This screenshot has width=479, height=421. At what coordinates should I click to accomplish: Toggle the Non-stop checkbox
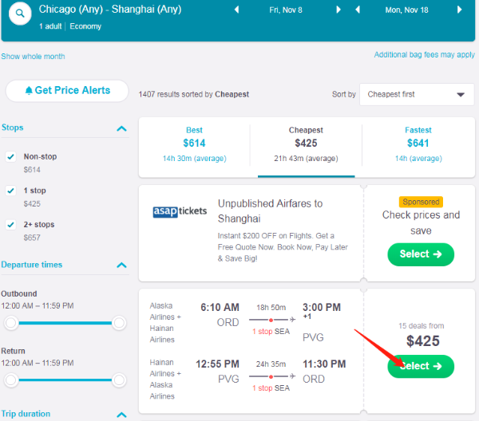(x=10, y=157)
